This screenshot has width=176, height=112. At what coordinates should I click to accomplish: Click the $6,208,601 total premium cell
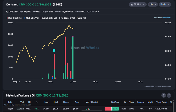161,109
